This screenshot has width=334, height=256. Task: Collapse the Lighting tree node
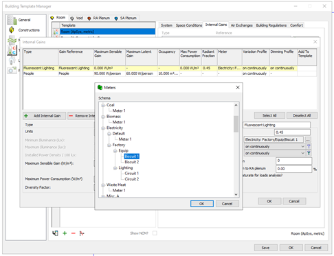pyautogui.click(x=115, y=168)
